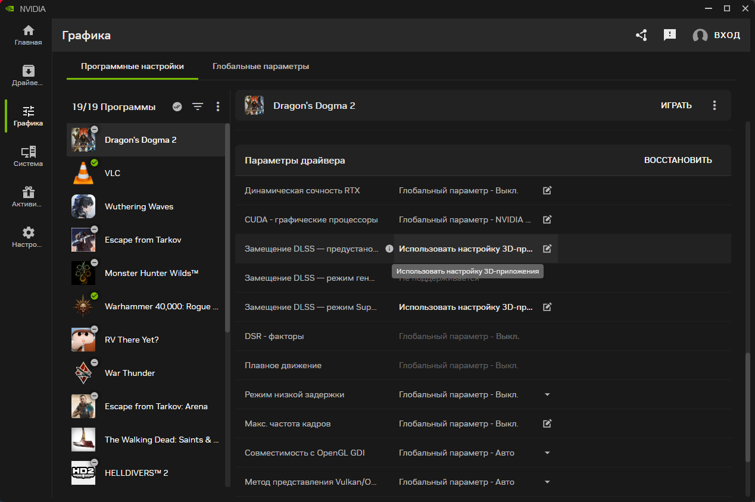This screenshot has width=755, height=502.
Task: Open the Главная home sidebar section
Action: [x=28, y=35]
